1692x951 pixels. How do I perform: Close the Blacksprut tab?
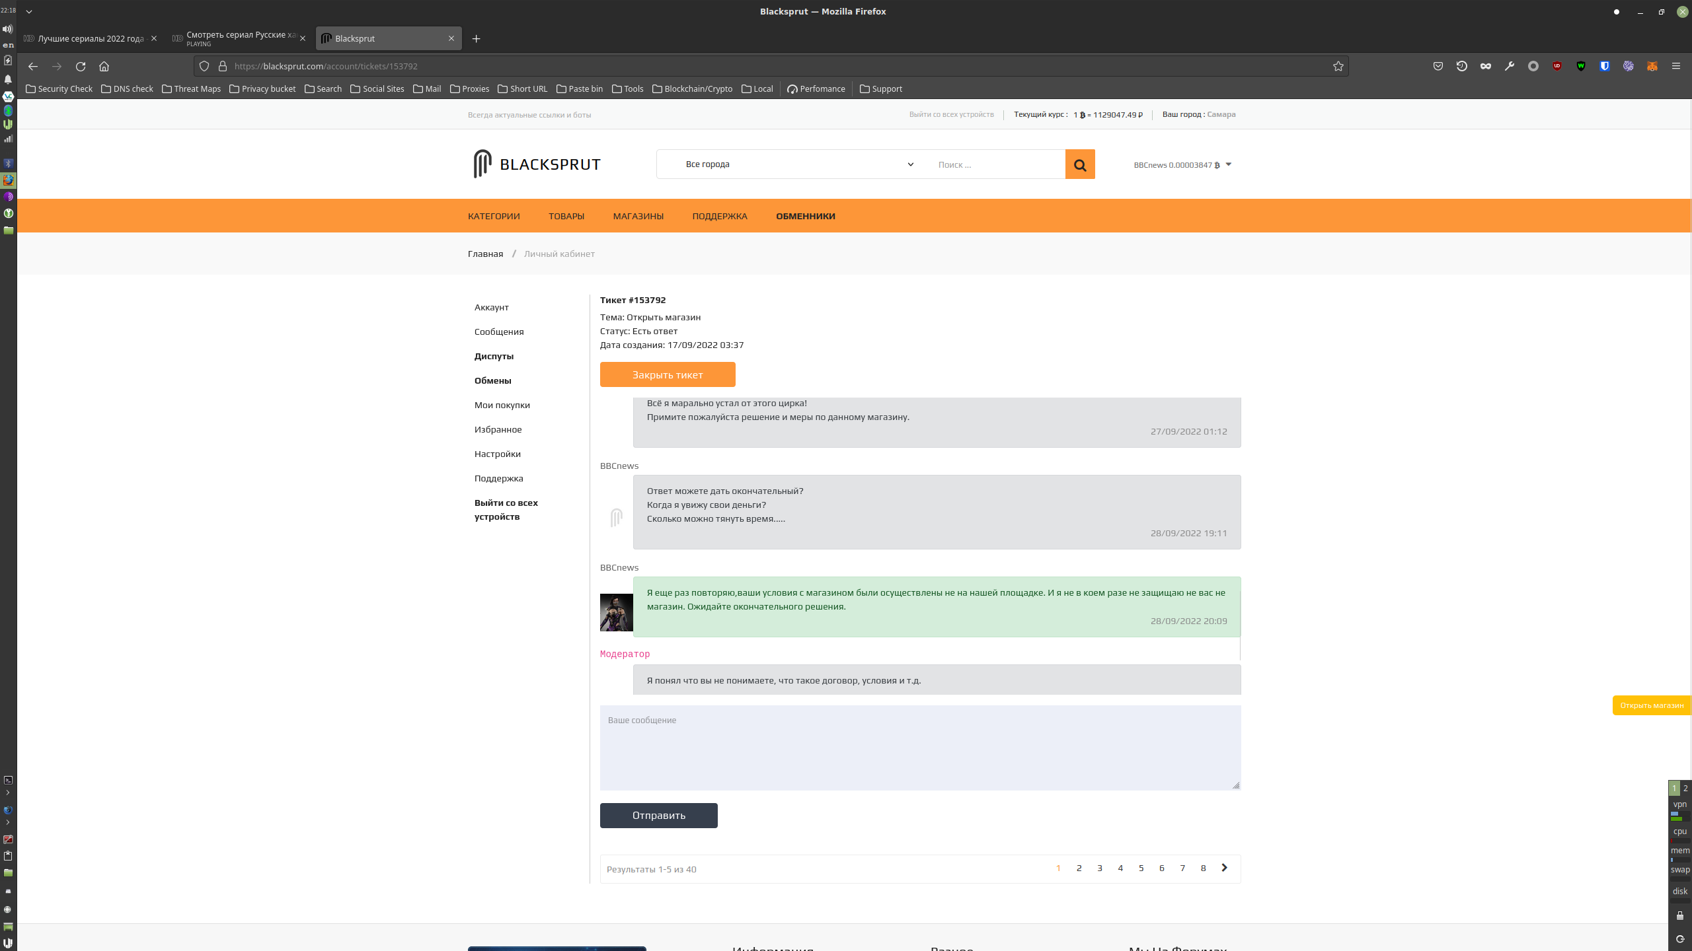point(451,38)
